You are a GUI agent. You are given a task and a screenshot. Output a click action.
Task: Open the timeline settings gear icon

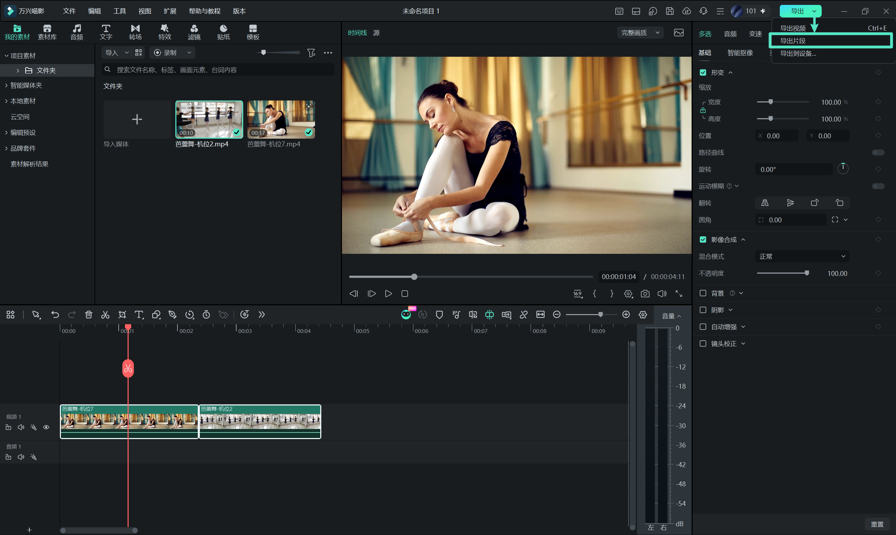tap(643, 315)
